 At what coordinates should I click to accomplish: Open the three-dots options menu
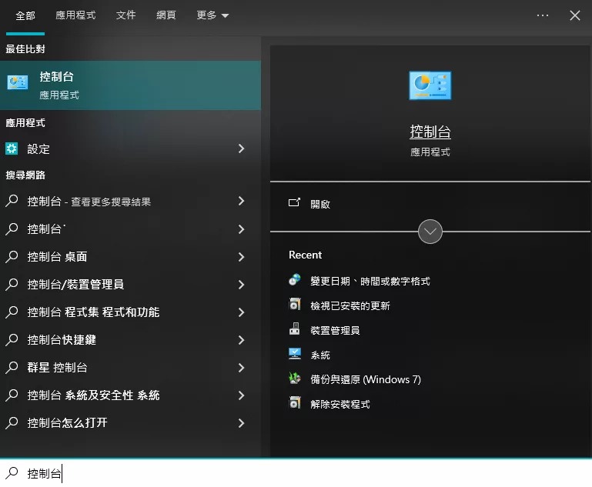tap(543, 15)
